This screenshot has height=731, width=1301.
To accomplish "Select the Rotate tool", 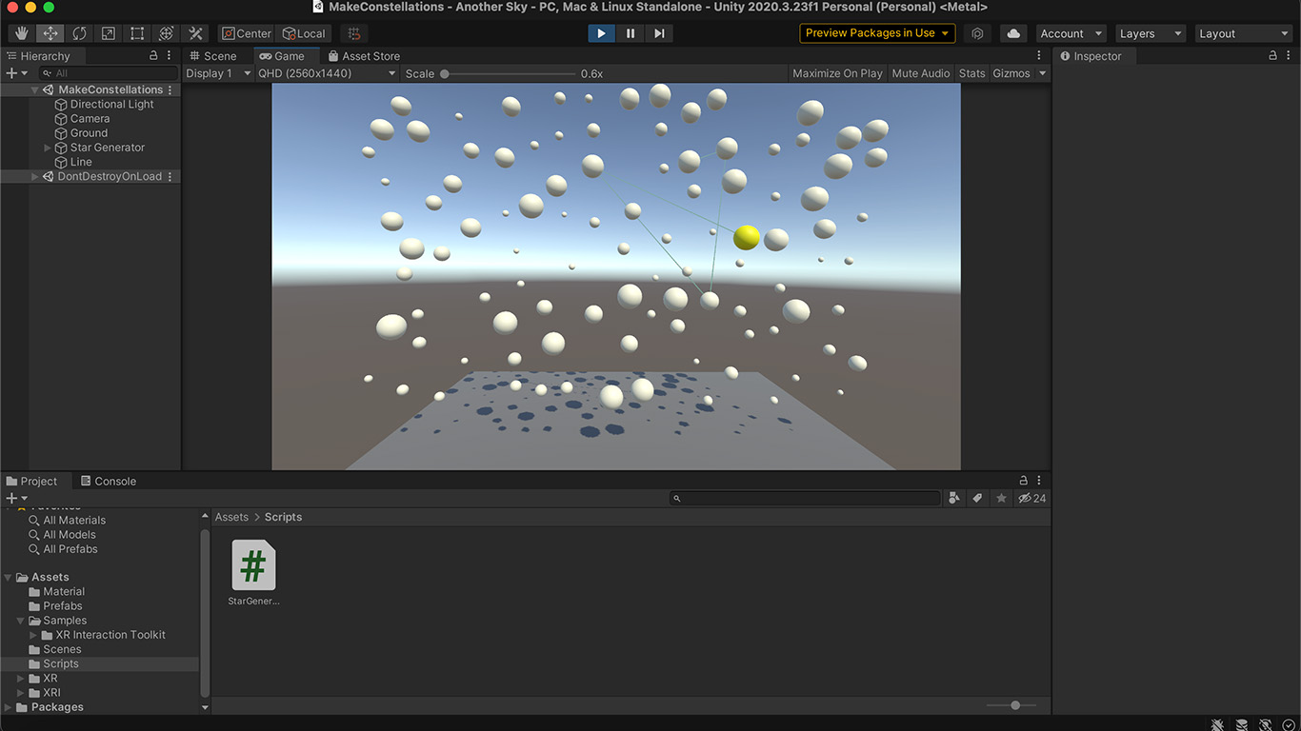I will [79, 33].
